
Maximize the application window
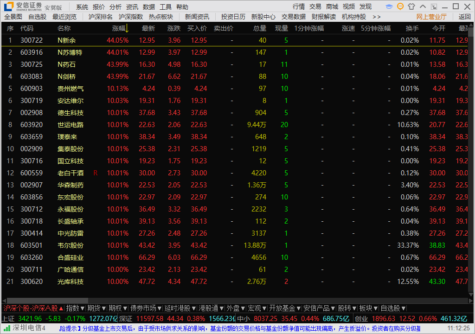pyautogui.click(x=456, y=6)
